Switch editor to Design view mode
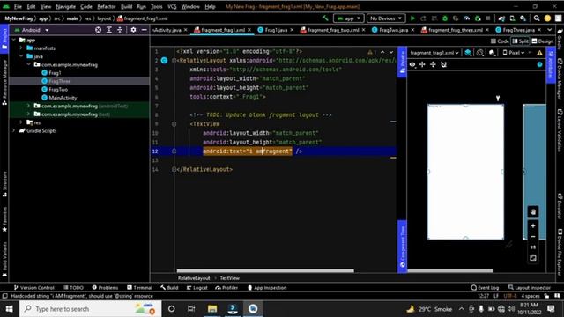Viewport: 564px width, 317px height. click(x=543, y=41)
